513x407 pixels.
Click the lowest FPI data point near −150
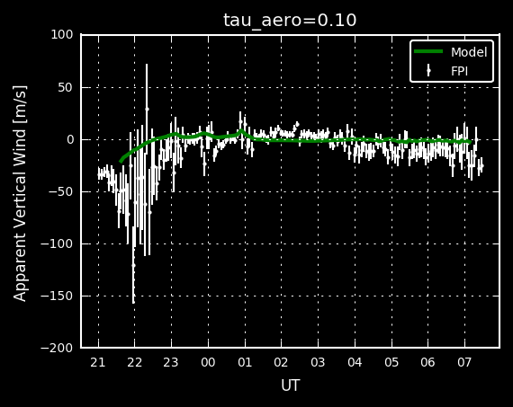[133, 302]
